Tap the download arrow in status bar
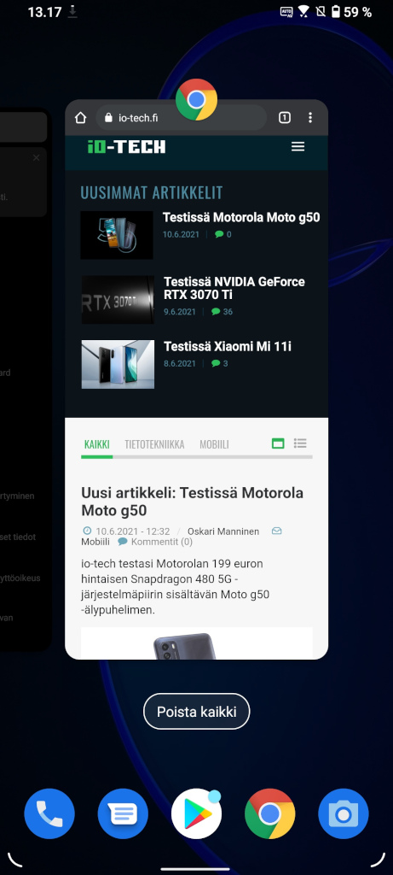The image size is (393, 875). tap(72, 12)
